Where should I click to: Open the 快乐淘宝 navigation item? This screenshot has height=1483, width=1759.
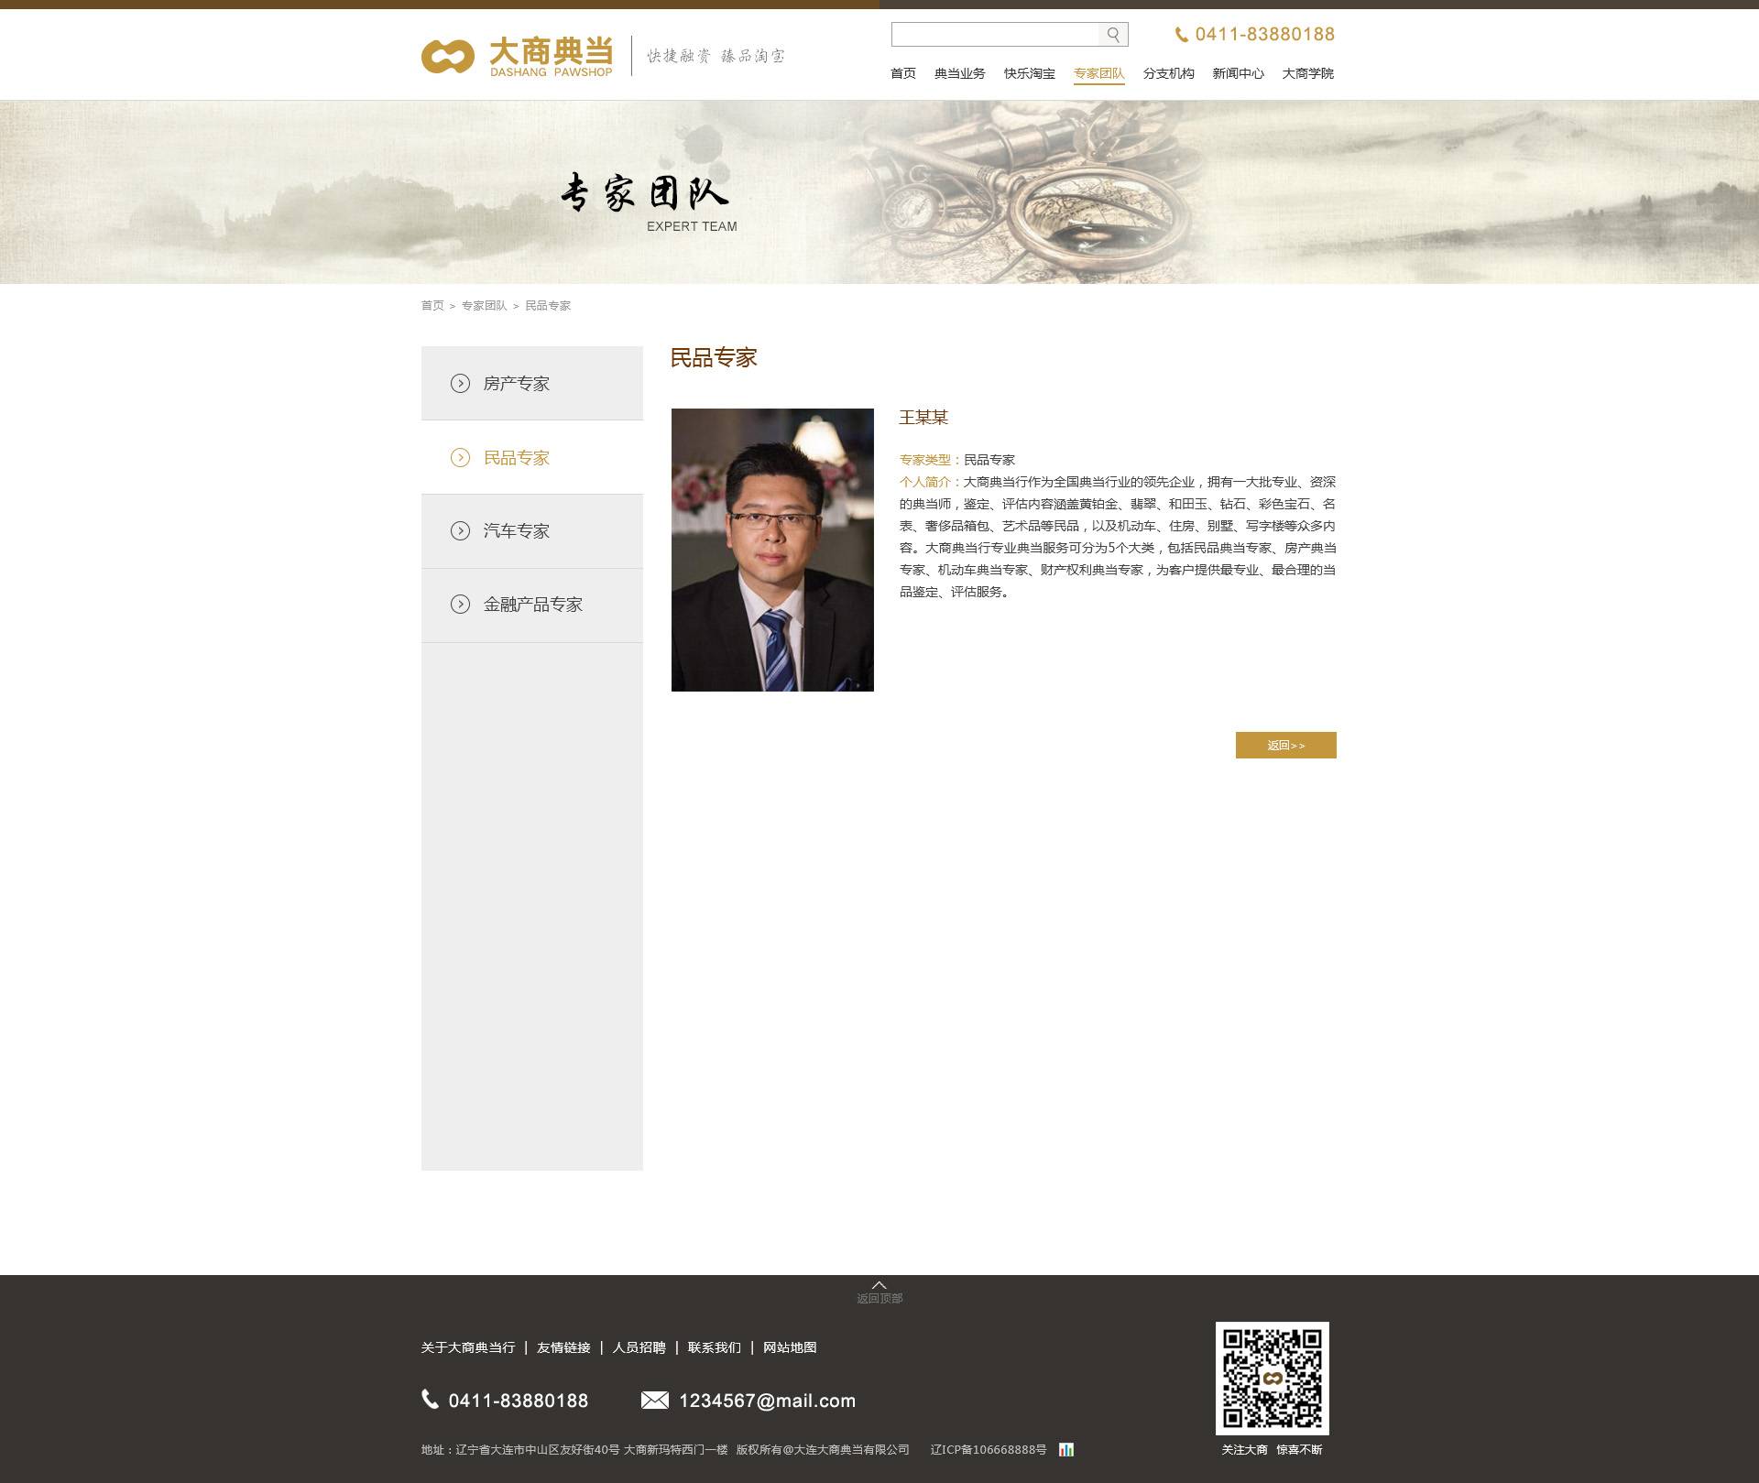coord(1029,73)
